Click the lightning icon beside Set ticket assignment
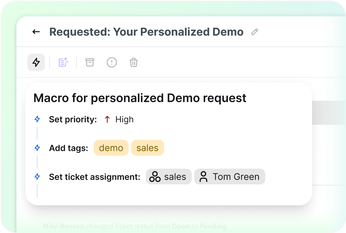The image size is (346, 233). [37, 177]
